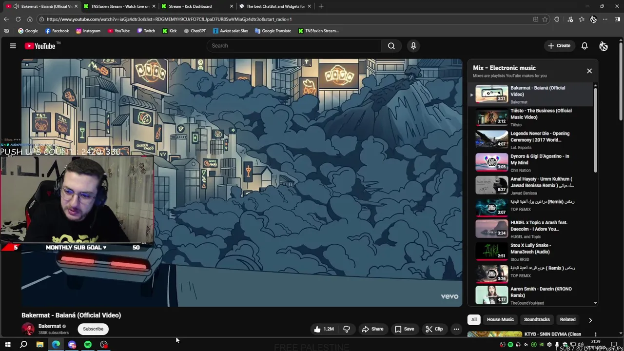Screen dimensions: 624x351
Task: Open a new browser tab
Action: 321,6
